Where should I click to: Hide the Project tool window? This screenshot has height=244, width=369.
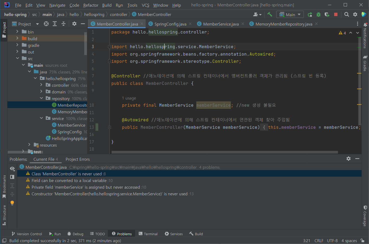pos(83,24)
